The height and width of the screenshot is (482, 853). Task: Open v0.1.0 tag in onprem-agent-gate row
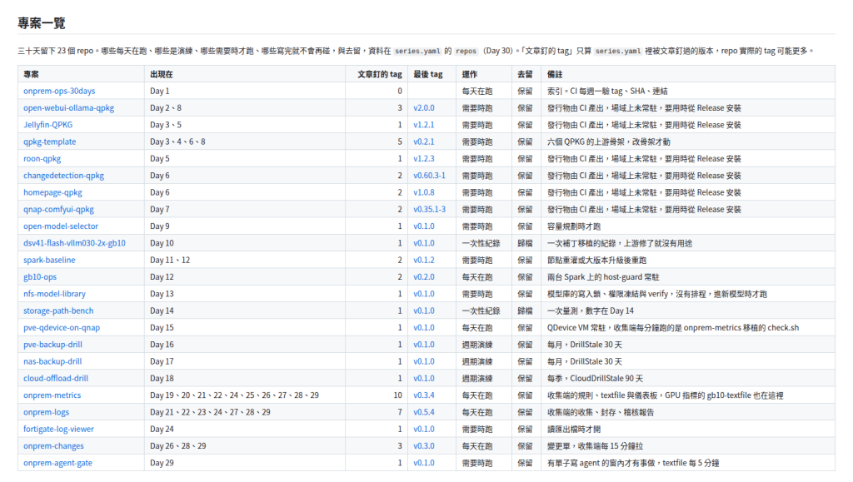(x=424, y=463)
